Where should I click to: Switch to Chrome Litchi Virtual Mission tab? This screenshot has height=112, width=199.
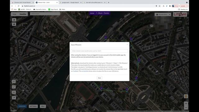point(23,2)
